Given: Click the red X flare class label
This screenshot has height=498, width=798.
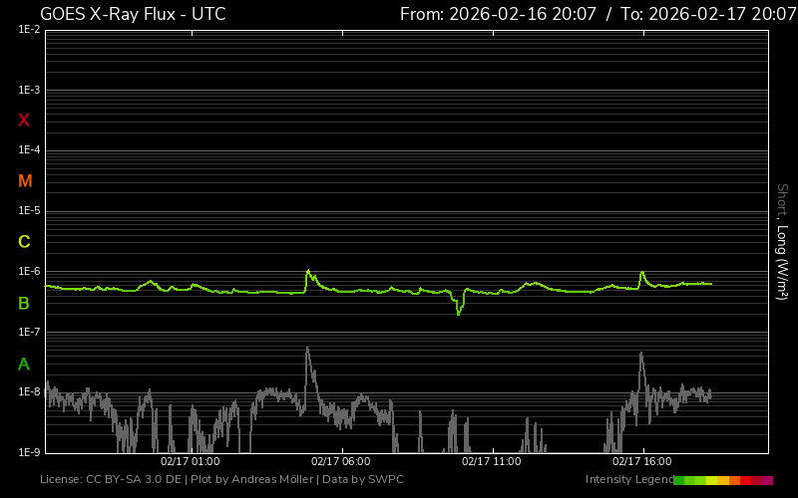Looking at the screenshot, I should pyautogui.click(x=24, y=121).
